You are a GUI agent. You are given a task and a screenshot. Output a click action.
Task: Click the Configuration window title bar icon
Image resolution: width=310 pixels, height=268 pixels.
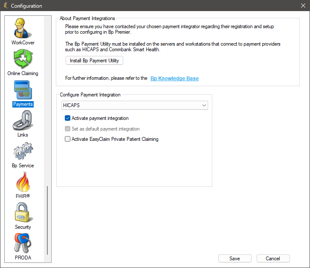click(x=6, y=6)
